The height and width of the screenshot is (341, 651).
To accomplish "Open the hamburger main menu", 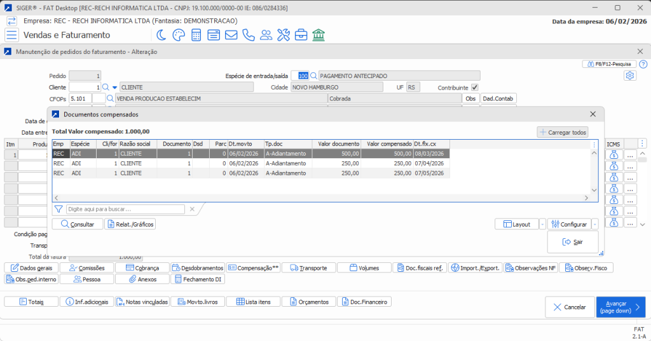I will click(11, 35).
